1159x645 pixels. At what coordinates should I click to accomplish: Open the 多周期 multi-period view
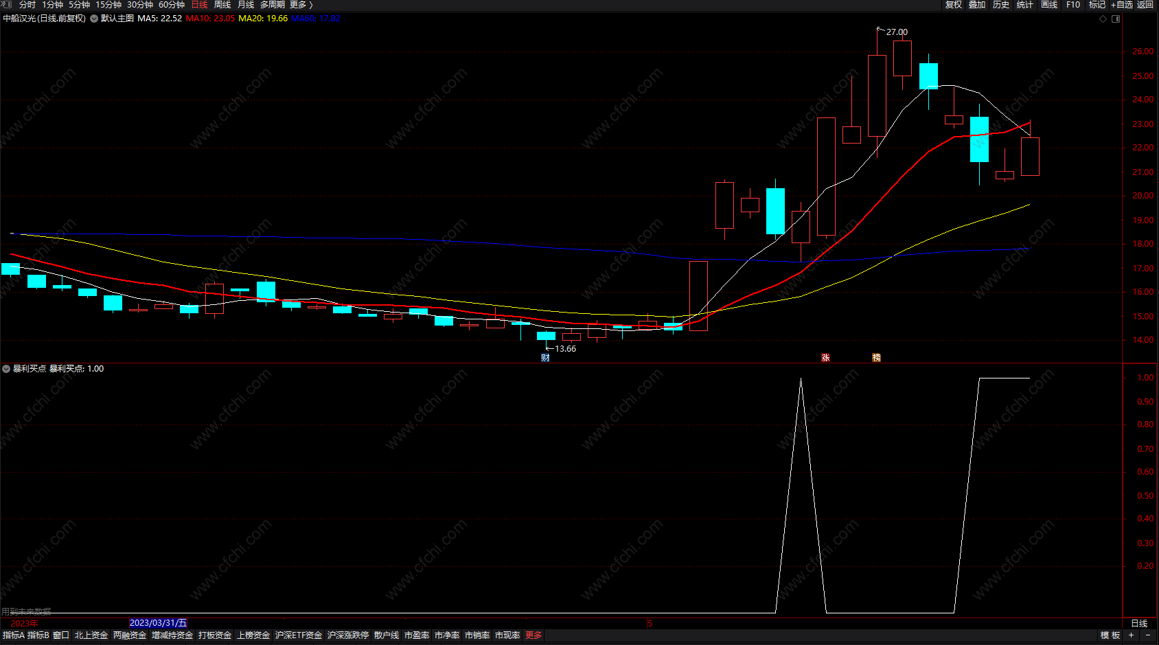272,5
